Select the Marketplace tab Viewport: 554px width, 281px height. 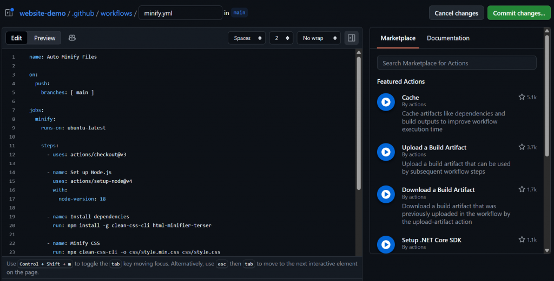pyautogui.click(x=398, y=38)
